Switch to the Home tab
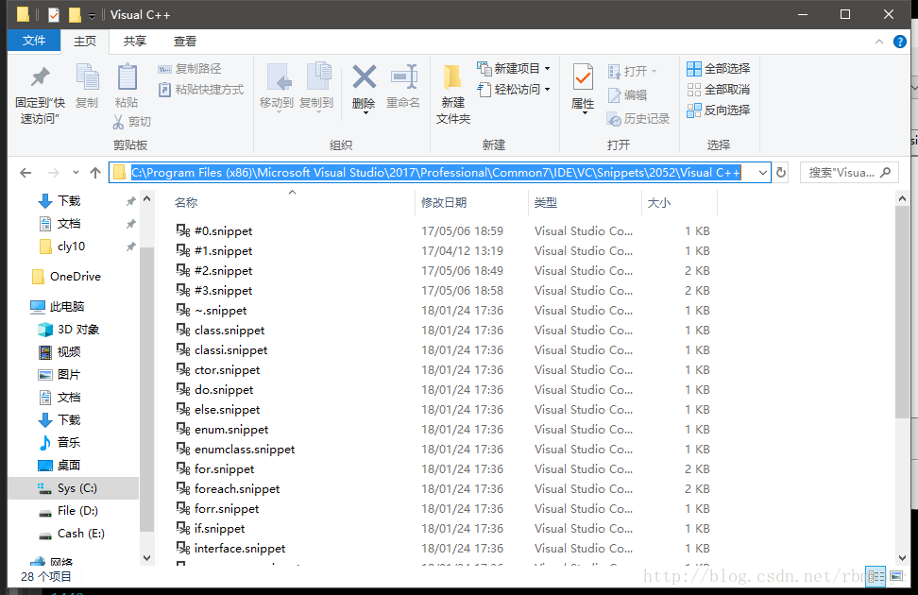The width and height of the screenshot is (918, 595). (85, 41)
